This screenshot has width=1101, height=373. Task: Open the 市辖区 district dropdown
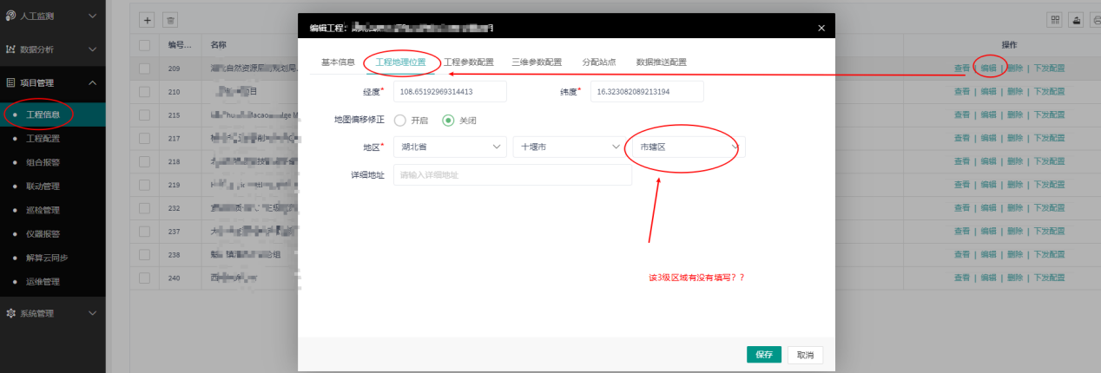point(688,147)
